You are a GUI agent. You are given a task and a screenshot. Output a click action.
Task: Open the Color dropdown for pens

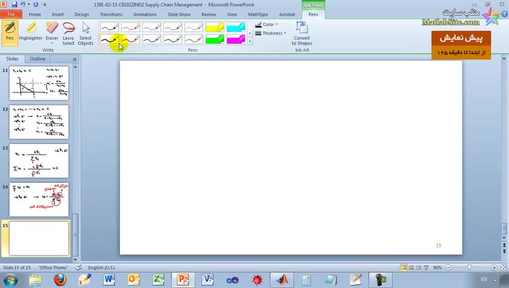tap(267, 25)
